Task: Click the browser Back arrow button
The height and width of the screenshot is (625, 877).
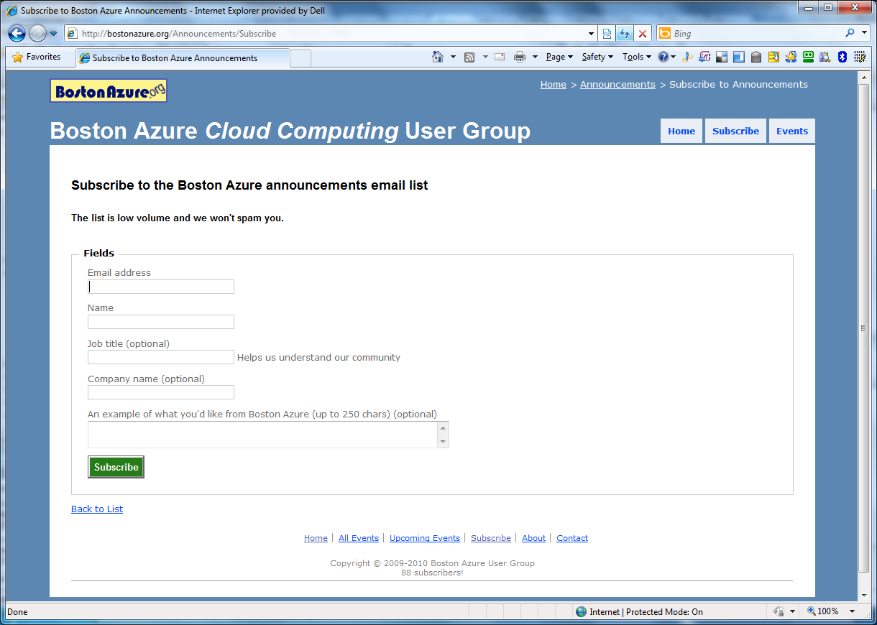Action: (x=17, y=33)
